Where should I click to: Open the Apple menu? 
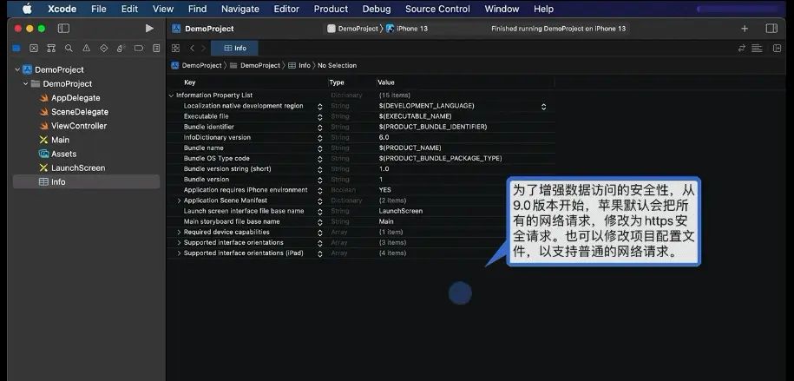tap(26, 9)
